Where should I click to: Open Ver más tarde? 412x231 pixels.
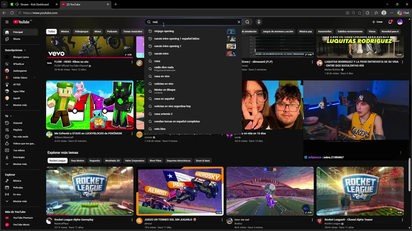(20, 137)
